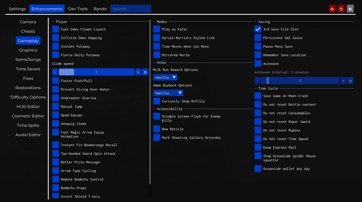362x202 pixels.
Task: Open Time Splits sidebar section
Action: point(28,125)
